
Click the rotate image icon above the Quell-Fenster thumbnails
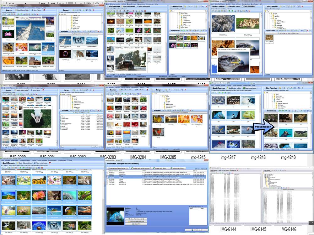coord(125,11)
